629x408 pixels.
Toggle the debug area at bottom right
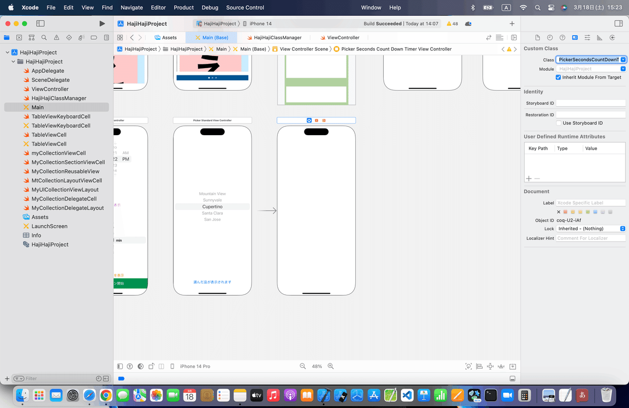coord(513,378)
